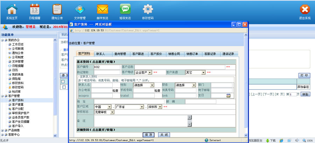Open the province dropdown showing 广东省
The height and width of the screenshot is (143, 315).
click(129, 107)
